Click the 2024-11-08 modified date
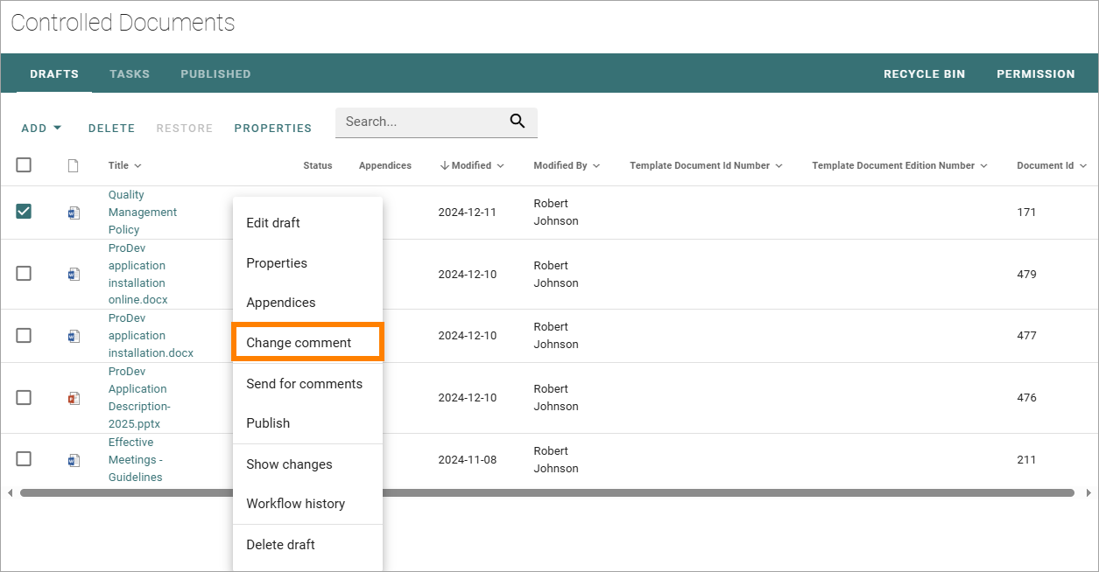This screenshot has height=572, width=1099. [x=468, y=460]
